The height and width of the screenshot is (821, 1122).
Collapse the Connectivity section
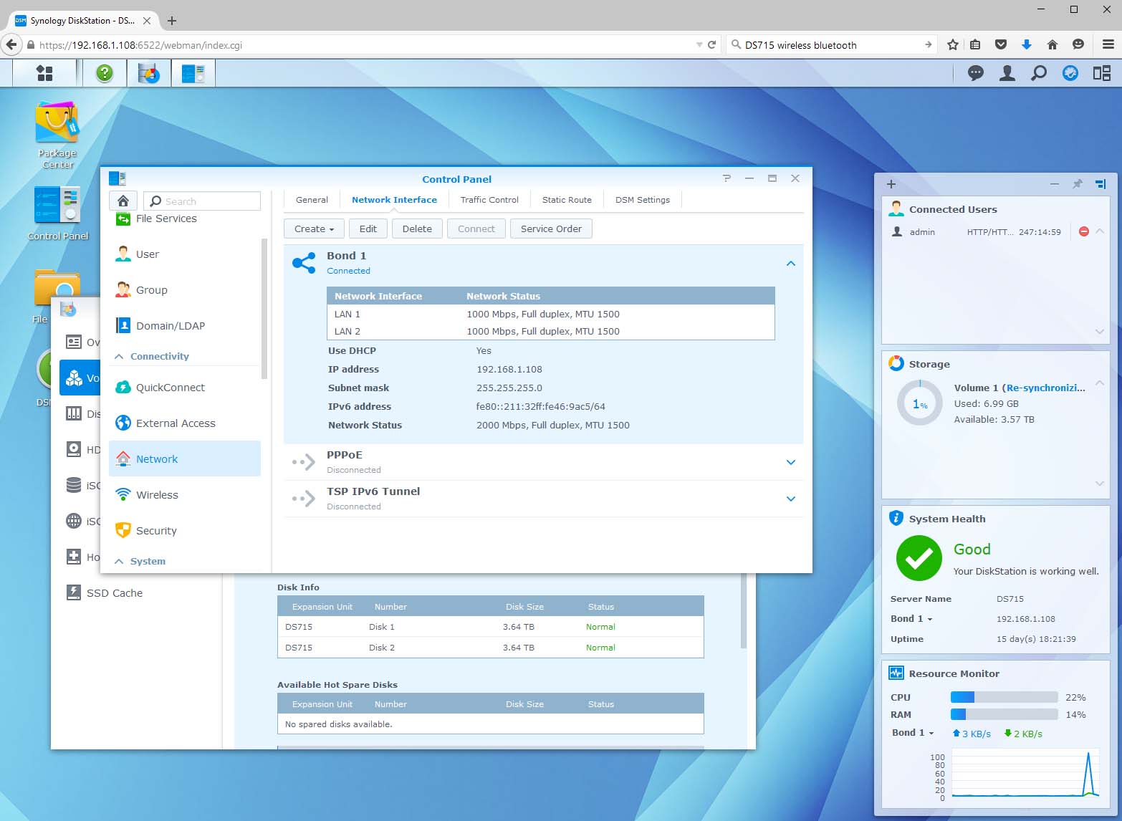click(119, 357)
